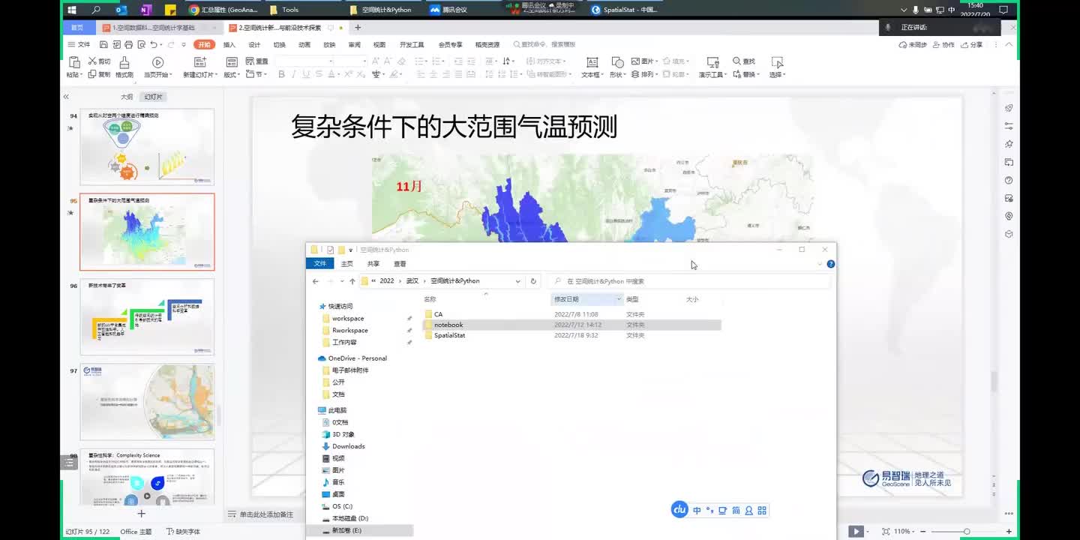This screenshot has height=540, width=1080.
Task: Open the Date Modified column dropdown
Action: [619, 299]
